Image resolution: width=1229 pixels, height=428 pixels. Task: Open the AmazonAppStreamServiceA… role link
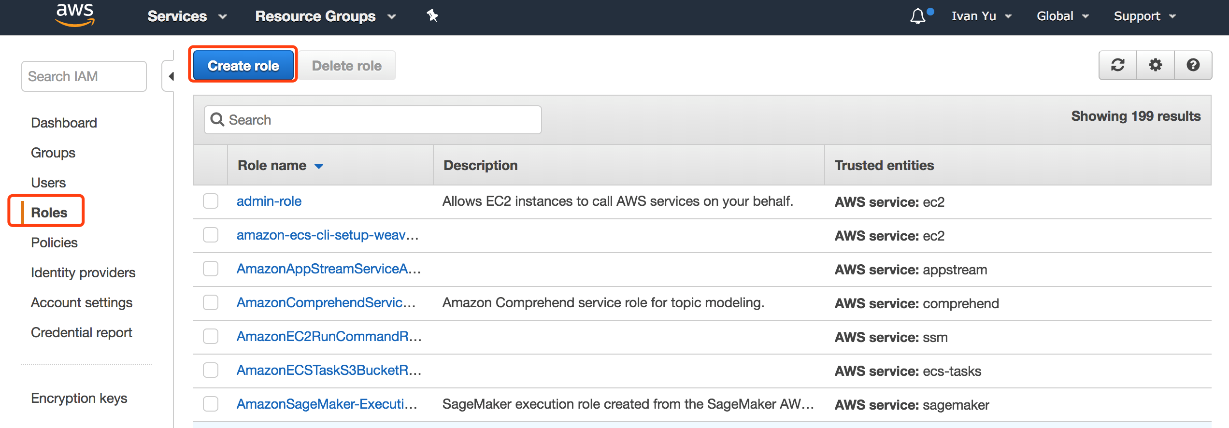tap(329, 269)
